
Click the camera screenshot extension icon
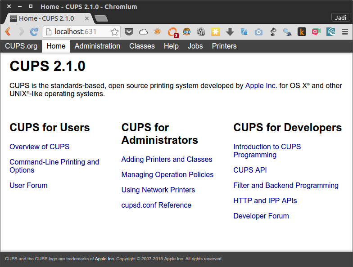point(258,32)
